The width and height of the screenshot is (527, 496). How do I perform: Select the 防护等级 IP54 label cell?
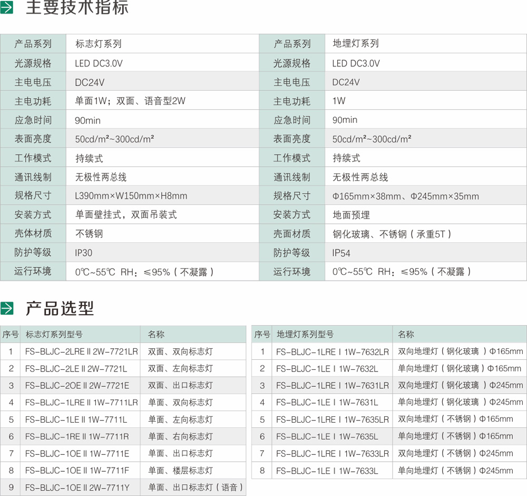[x=291, y=252]
